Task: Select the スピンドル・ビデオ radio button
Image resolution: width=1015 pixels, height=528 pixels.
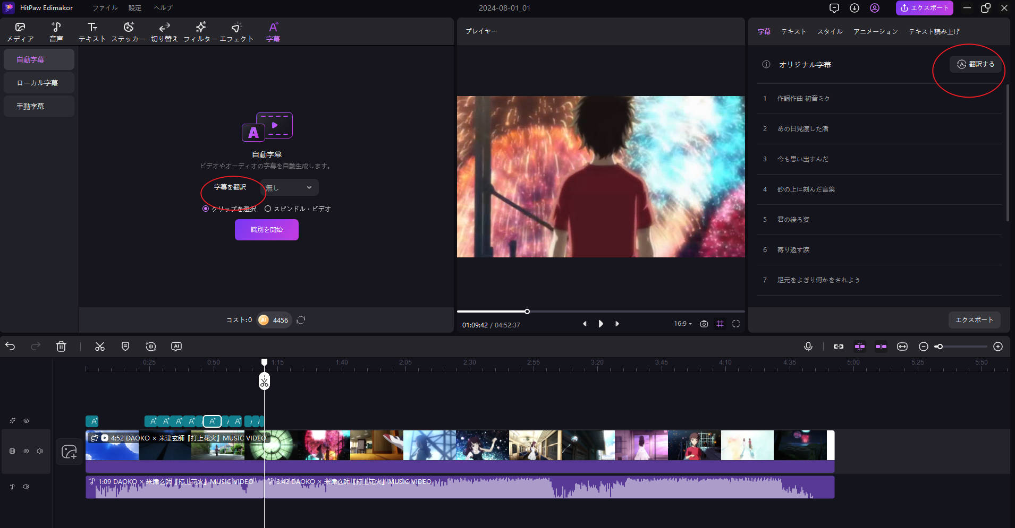Action: (268, 209)
